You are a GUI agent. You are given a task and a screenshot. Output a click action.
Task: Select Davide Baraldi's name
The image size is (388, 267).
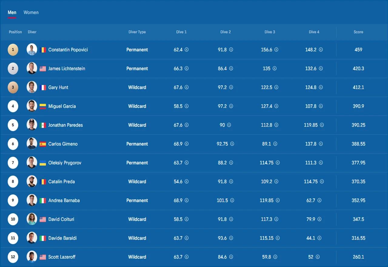(x=62, y=238)
